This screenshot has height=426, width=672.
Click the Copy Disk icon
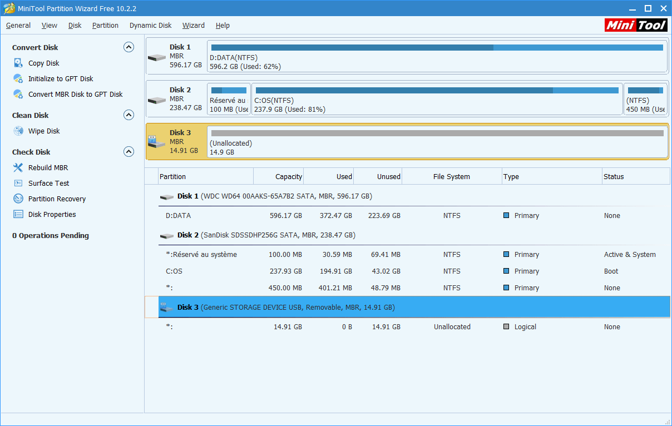click(18, 63)
